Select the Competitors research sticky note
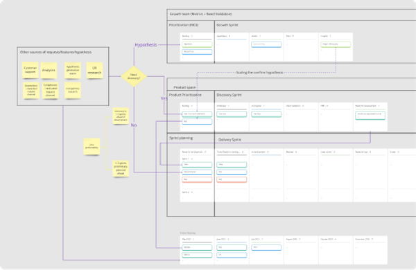Screen dimensions: 416x270 click(73, 91)
